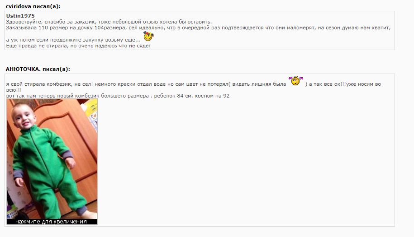
Task: Click the word "всю!!!" on its own line
Action: [x=14, y=90]
